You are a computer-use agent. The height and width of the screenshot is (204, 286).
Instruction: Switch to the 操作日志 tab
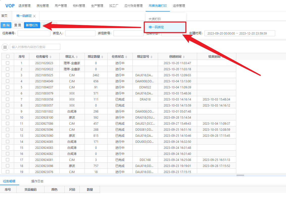coord(37,181)
